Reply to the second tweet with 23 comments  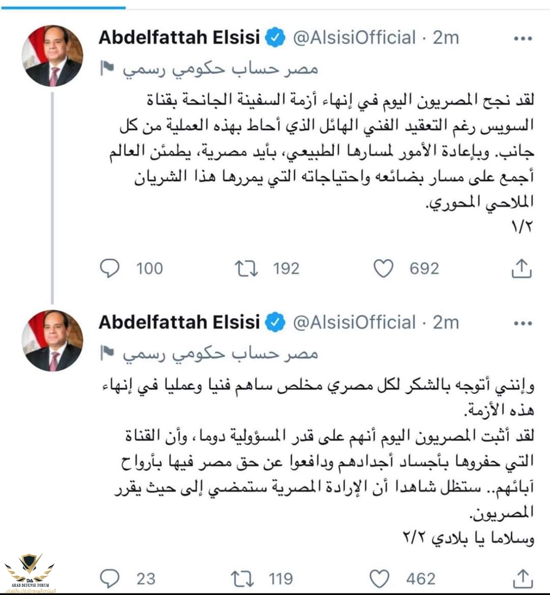coord(109,579)
